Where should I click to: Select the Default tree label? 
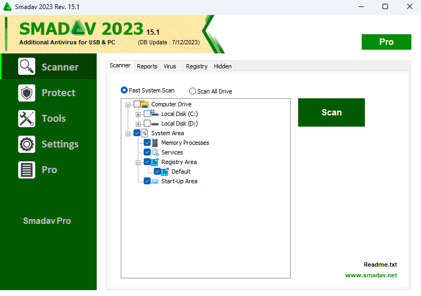[x=181, y=172]
